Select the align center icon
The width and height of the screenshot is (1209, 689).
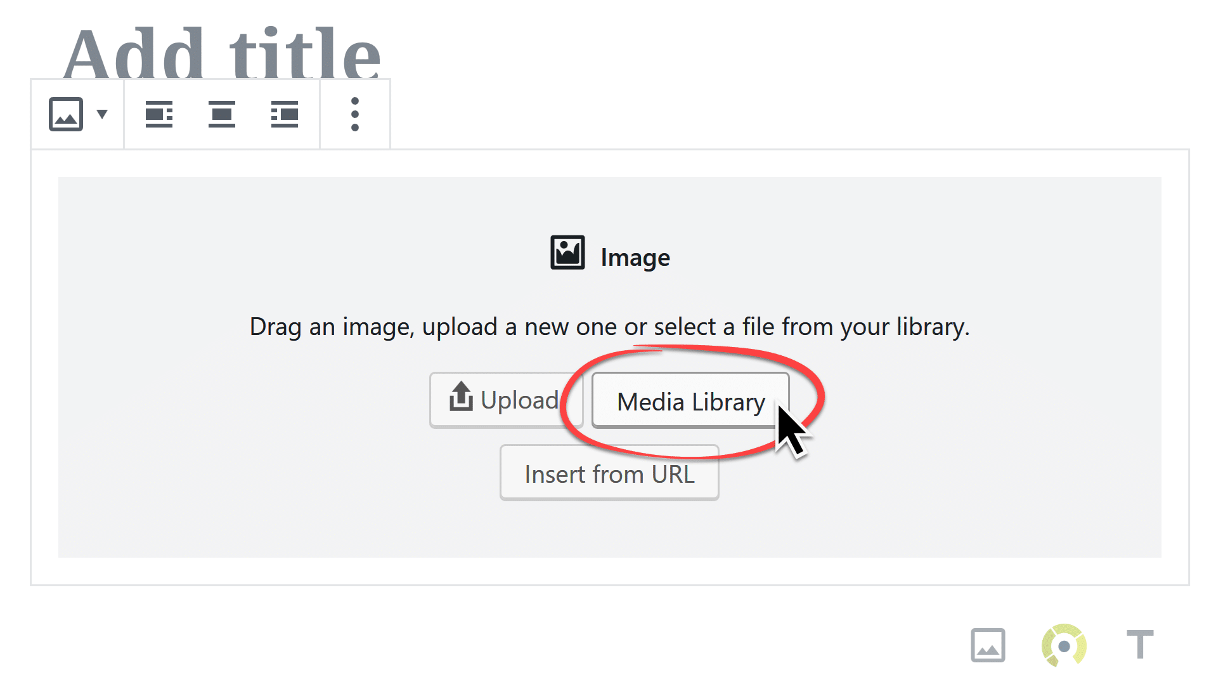tap(222, 114)
